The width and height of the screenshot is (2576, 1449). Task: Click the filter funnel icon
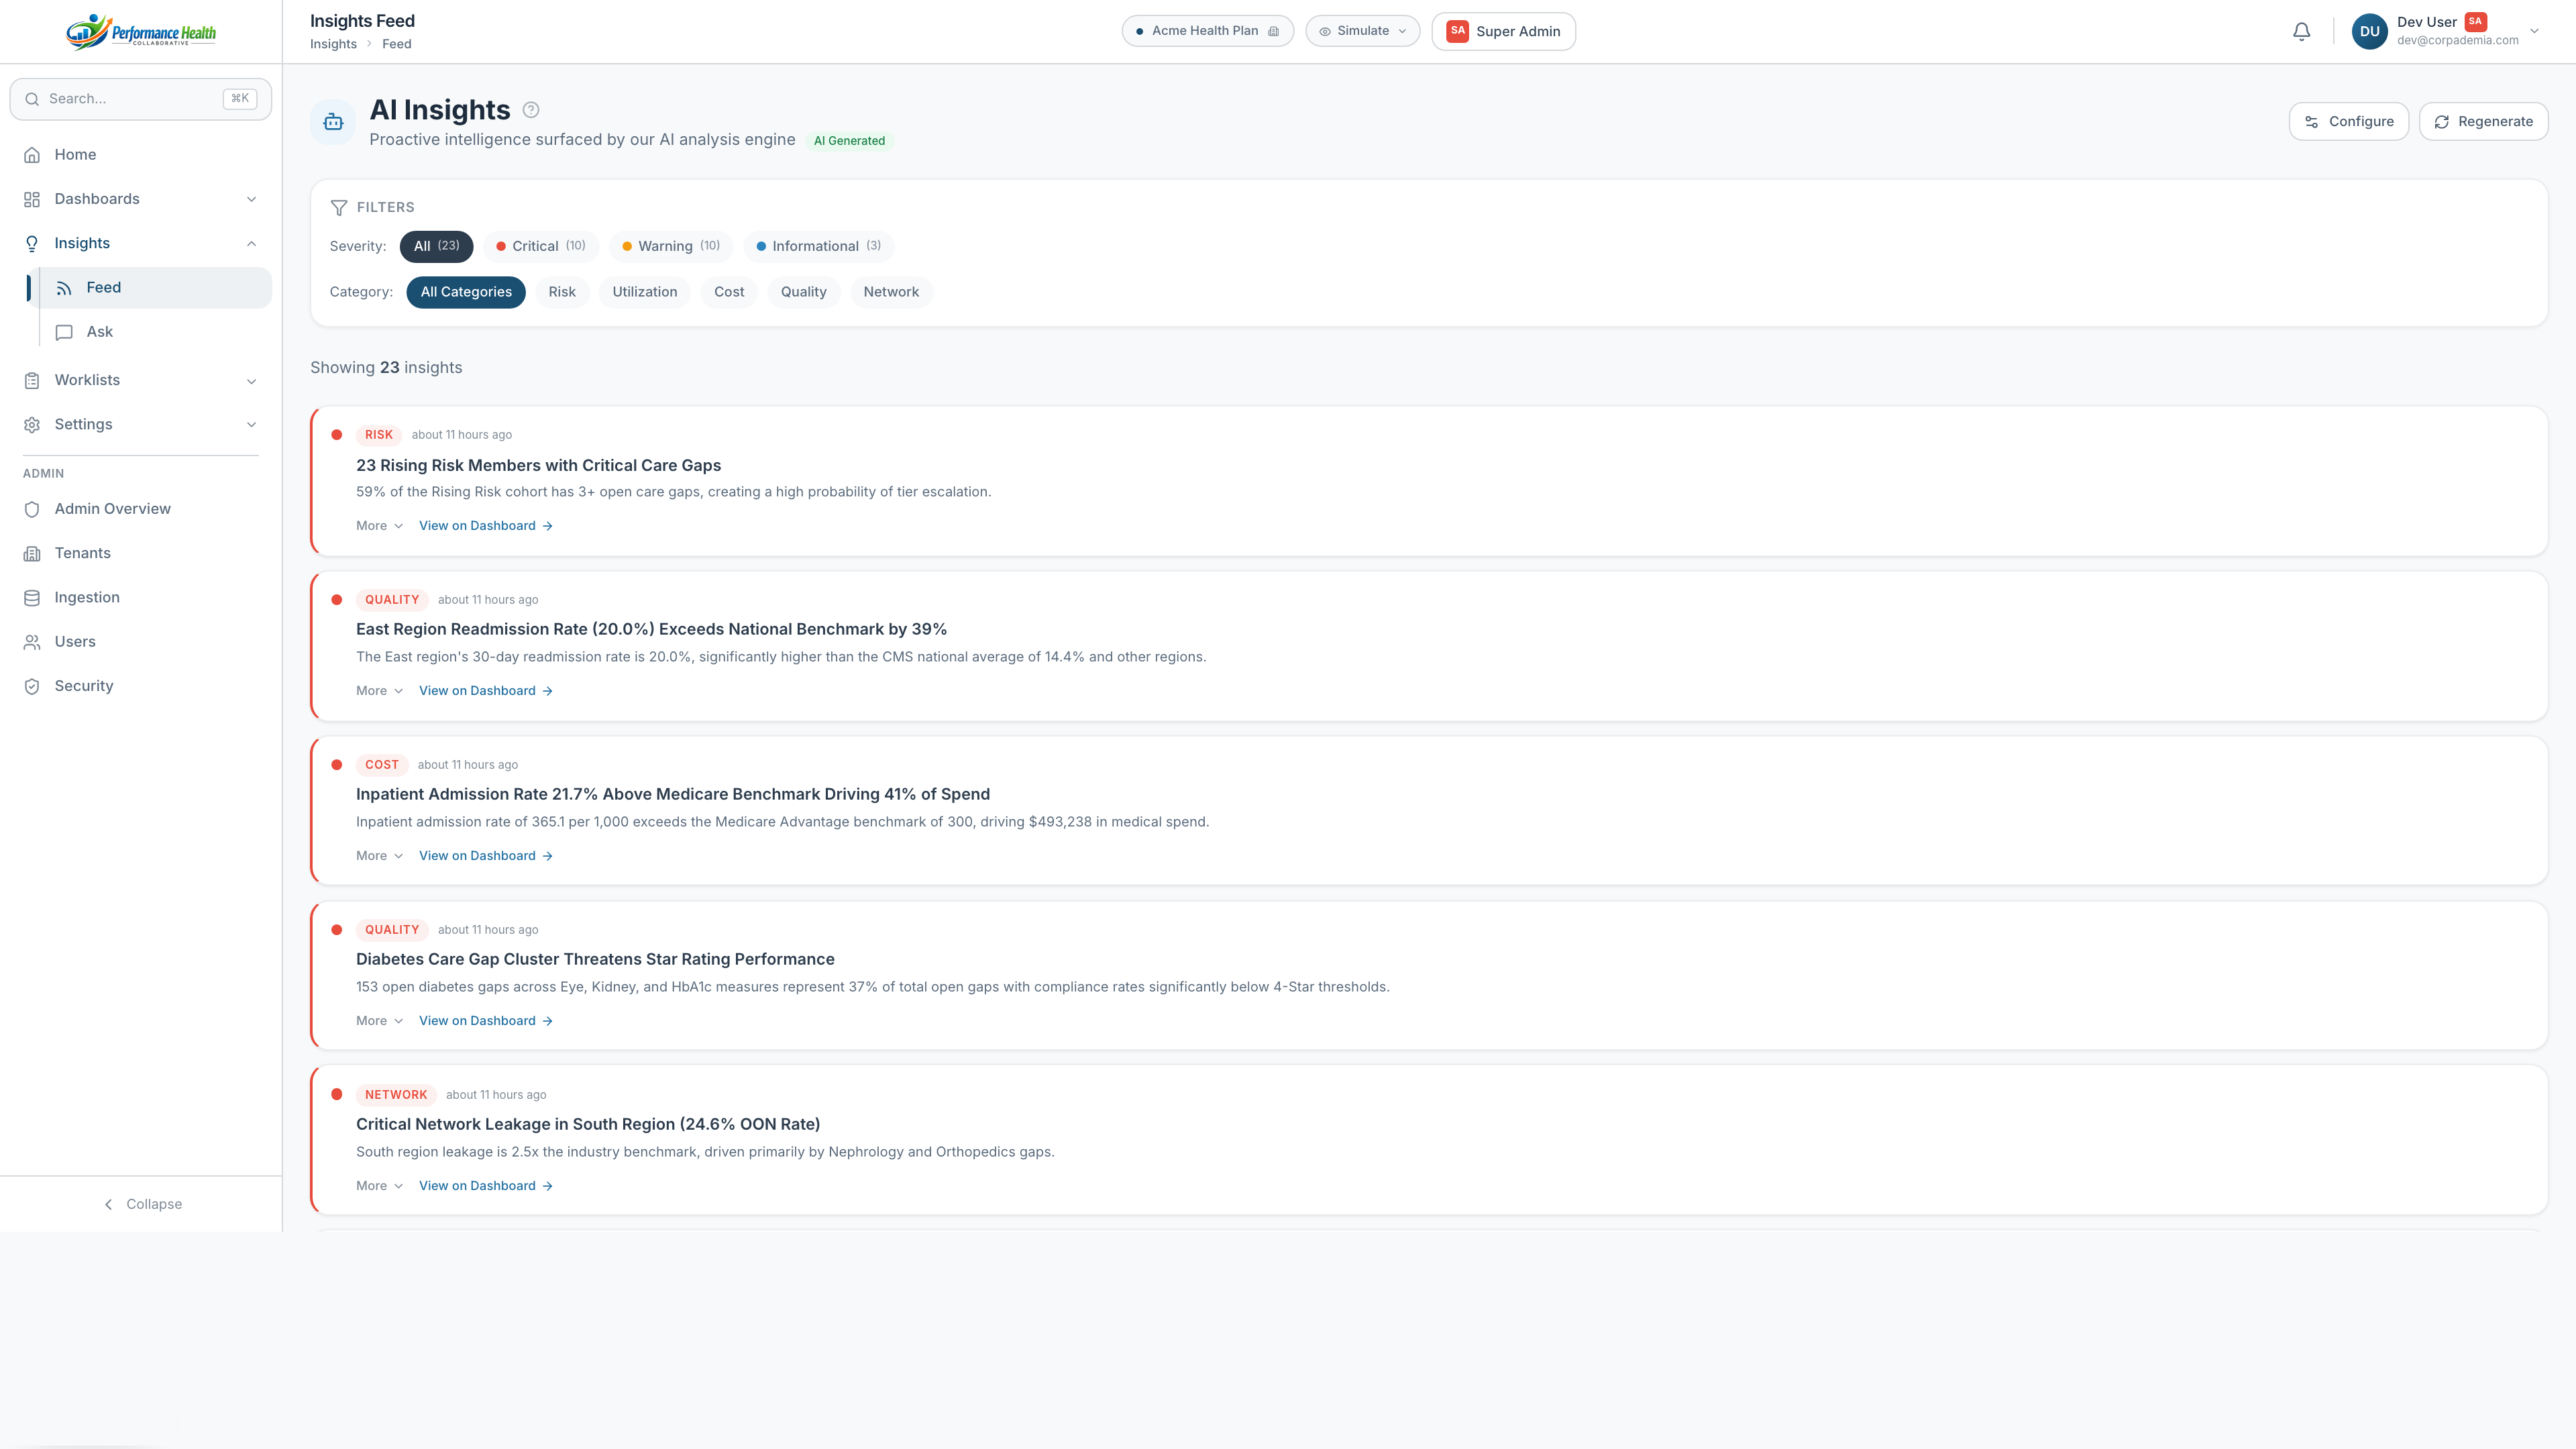click(x=339, y=208)
